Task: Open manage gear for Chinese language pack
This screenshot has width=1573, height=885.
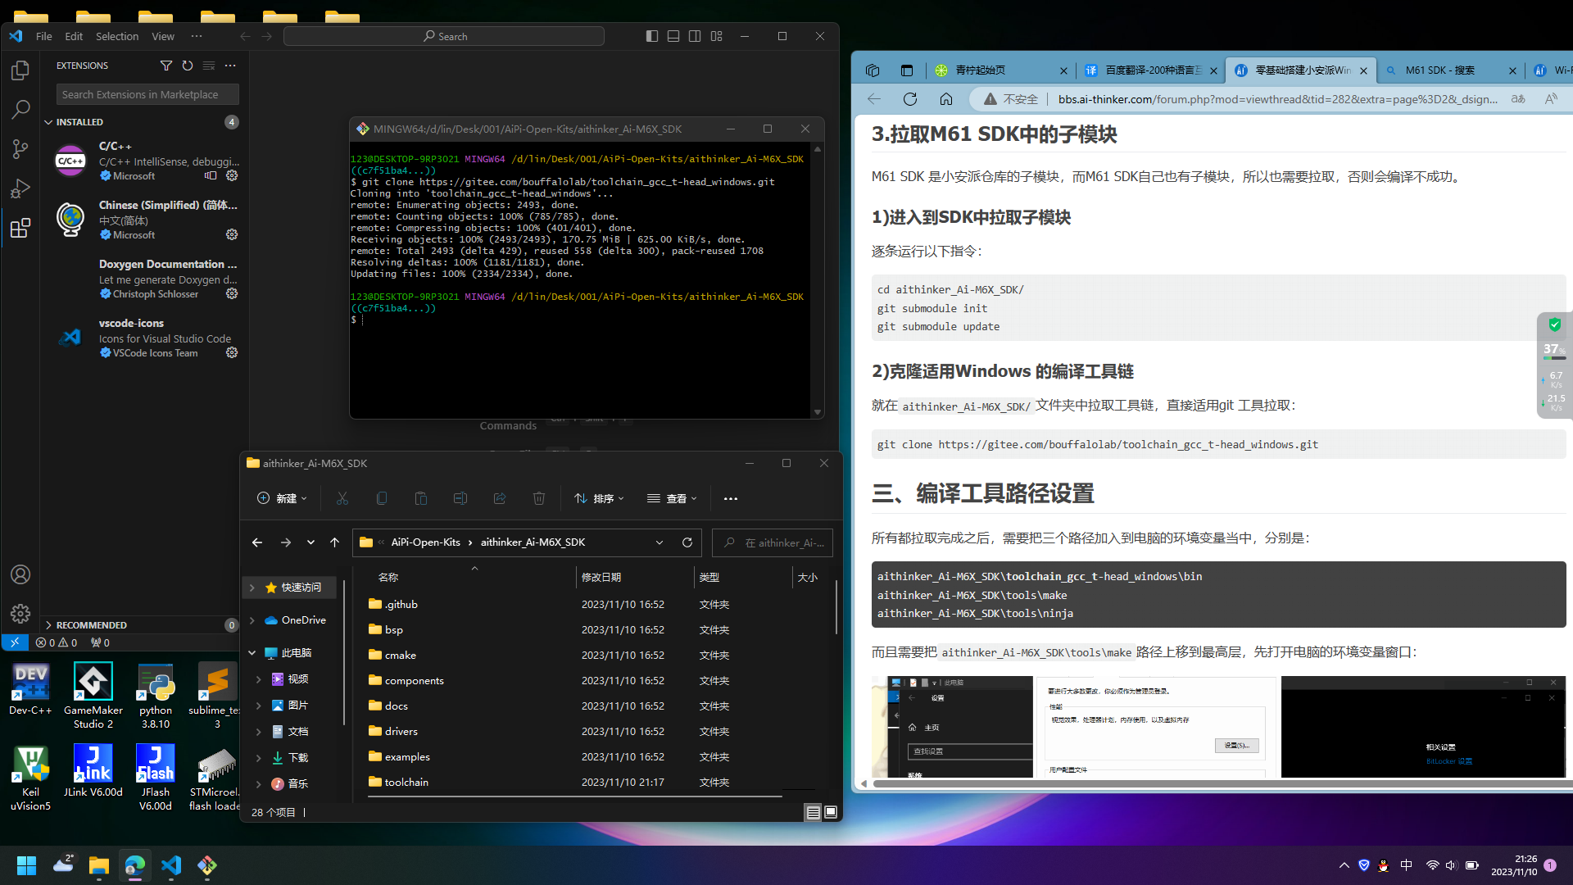Action: (232, 234)
